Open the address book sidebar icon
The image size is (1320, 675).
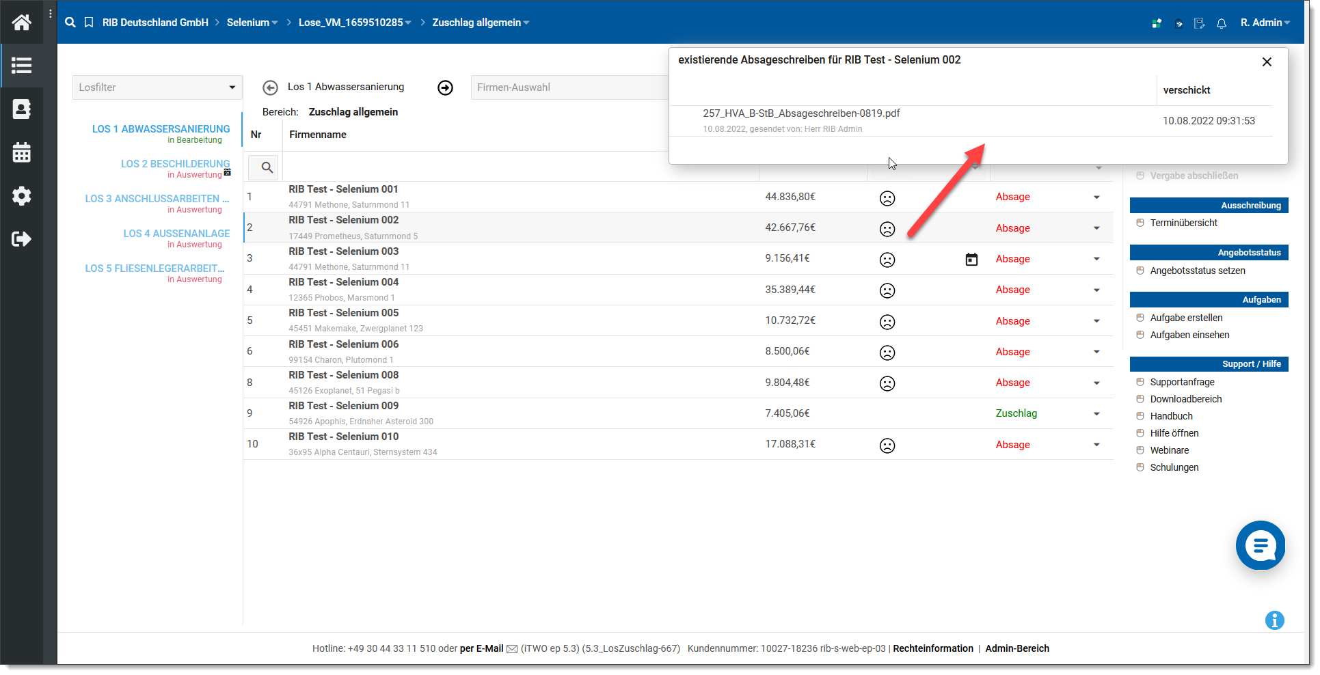pos(21,109)
